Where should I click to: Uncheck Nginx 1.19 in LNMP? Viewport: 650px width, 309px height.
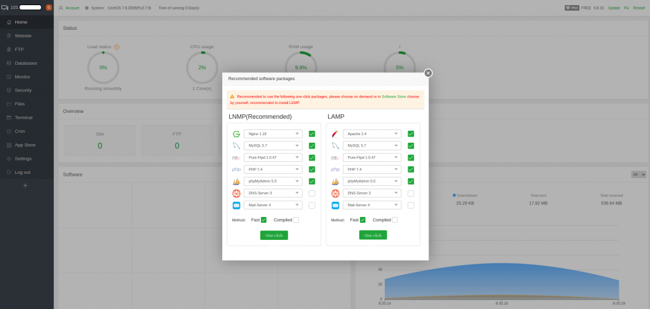click(312, 134)
